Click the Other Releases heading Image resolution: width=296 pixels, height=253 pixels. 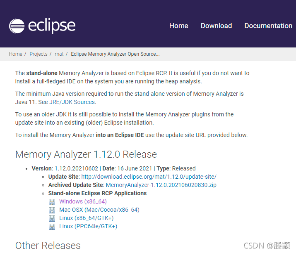pyautogui.click(x=48, y=246)
